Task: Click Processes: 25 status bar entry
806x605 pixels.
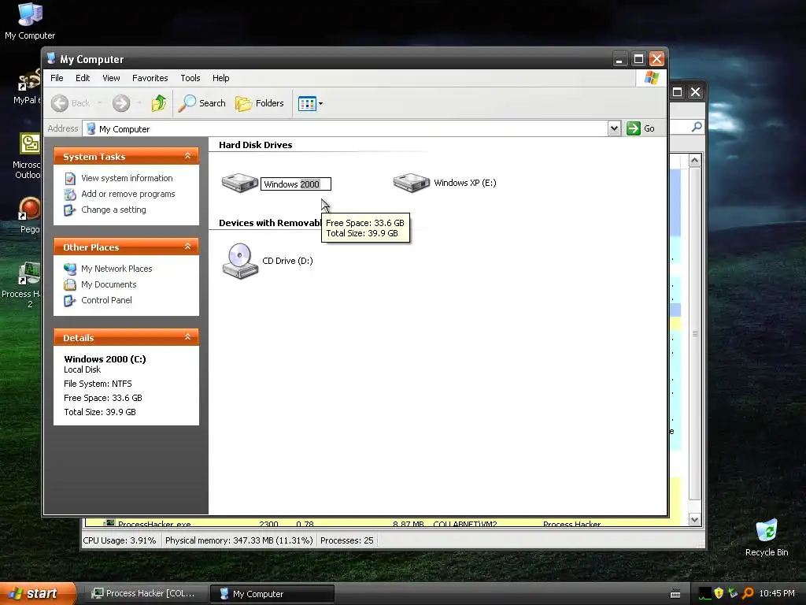Action: coord(347,540)
